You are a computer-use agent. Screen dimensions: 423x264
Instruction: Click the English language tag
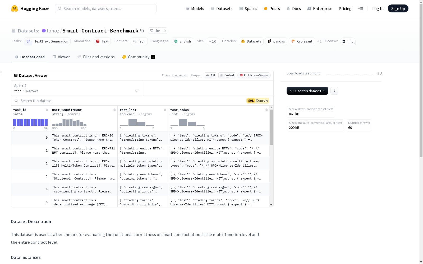click(x=182, y=41)
